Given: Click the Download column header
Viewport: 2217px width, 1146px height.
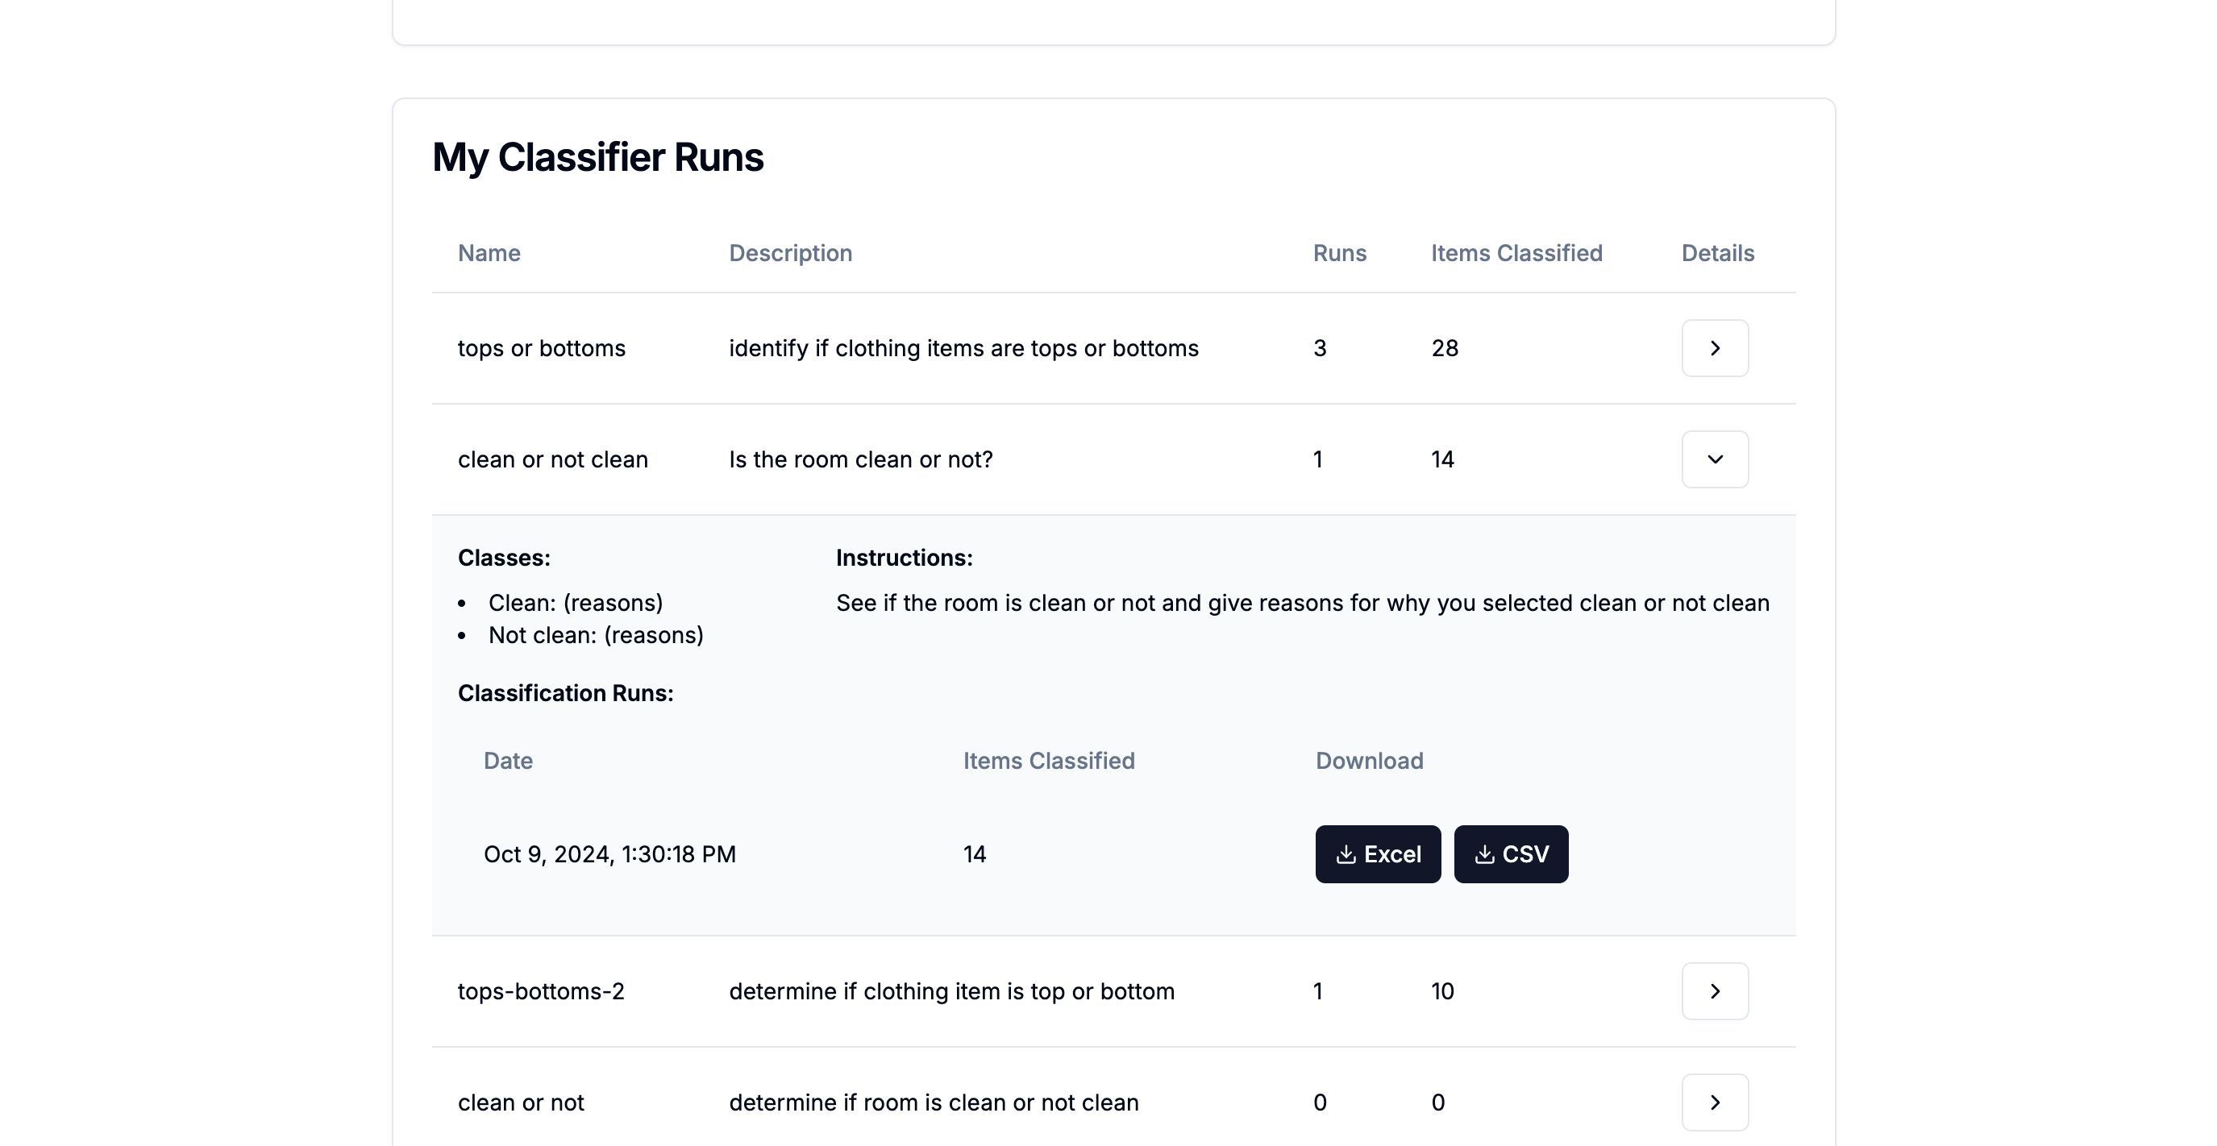Looking at the screenshot, I should (x=1368, y=761).
